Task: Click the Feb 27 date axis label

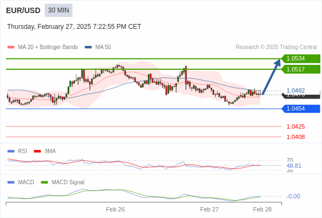Action: (209, 209)
